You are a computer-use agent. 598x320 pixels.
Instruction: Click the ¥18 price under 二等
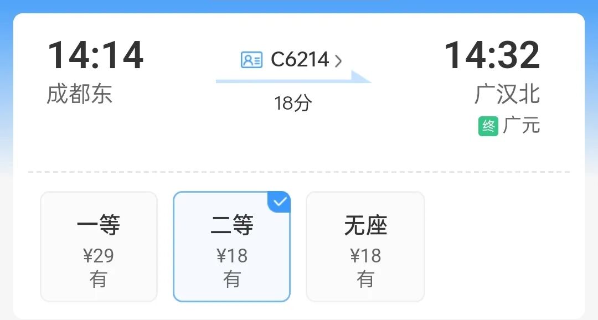coord(232,255)
